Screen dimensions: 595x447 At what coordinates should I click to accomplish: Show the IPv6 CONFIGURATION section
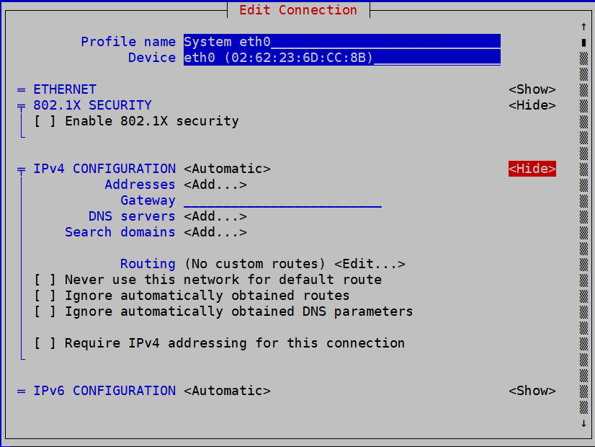point(533,390)
